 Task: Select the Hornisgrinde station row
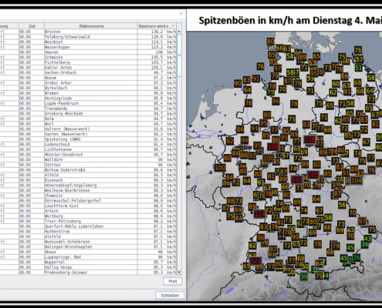tap(88, 99)
